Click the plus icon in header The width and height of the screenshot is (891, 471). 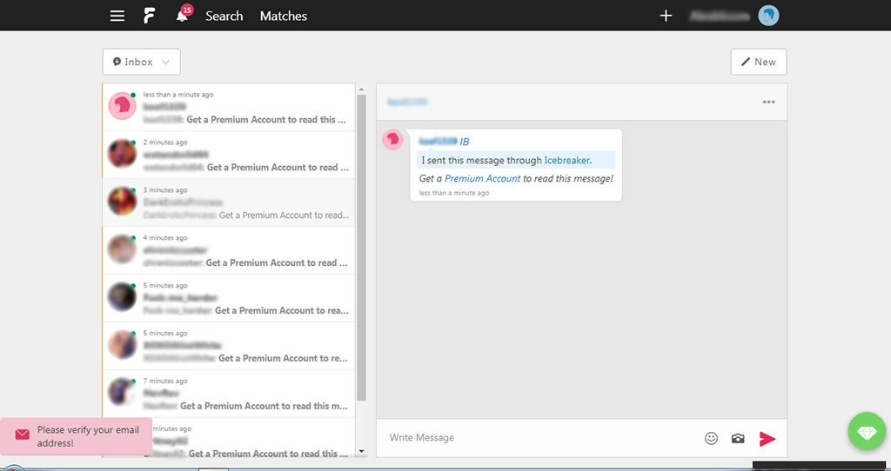pyautogui.click(x=666, y=16)
